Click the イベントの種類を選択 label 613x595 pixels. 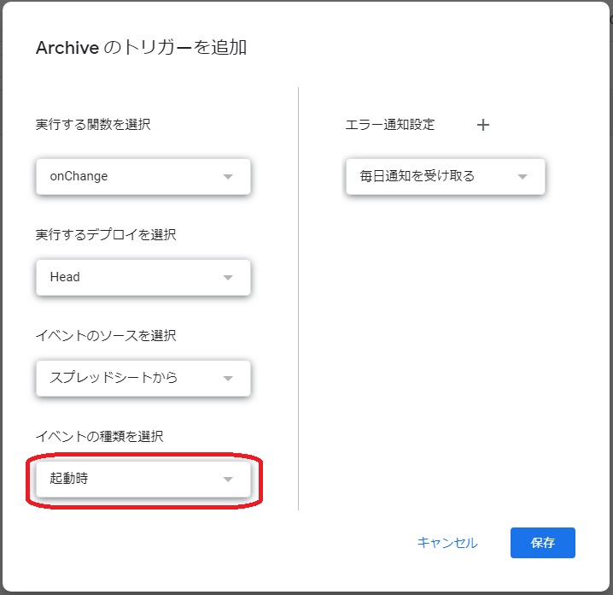[99, 436]
